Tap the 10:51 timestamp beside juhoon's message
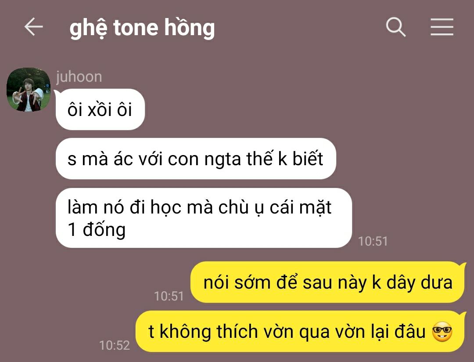 click(x=373, y=241)
